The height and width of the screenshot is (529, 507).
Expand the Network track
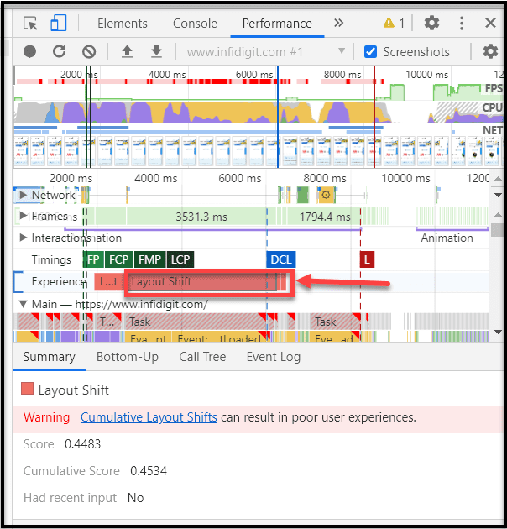coord(23,195)
